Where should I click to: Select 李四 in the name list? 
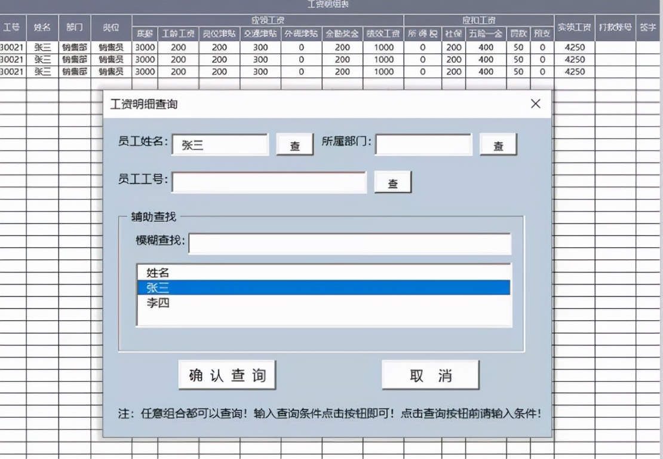(x=323, y=302)
